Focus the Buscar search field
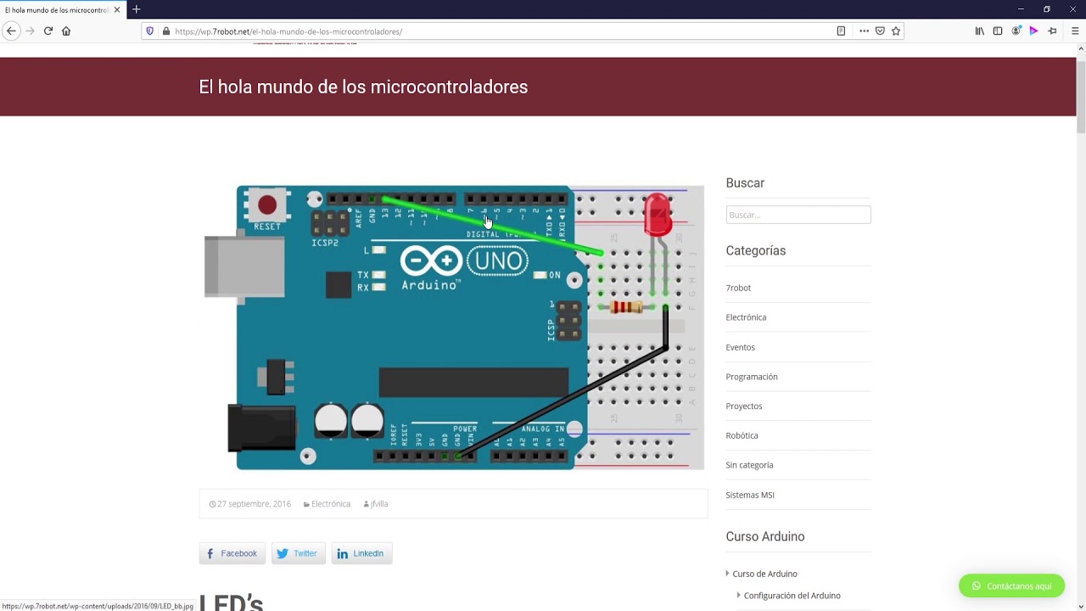1086x611 pixels. click(x=798, y=215)
